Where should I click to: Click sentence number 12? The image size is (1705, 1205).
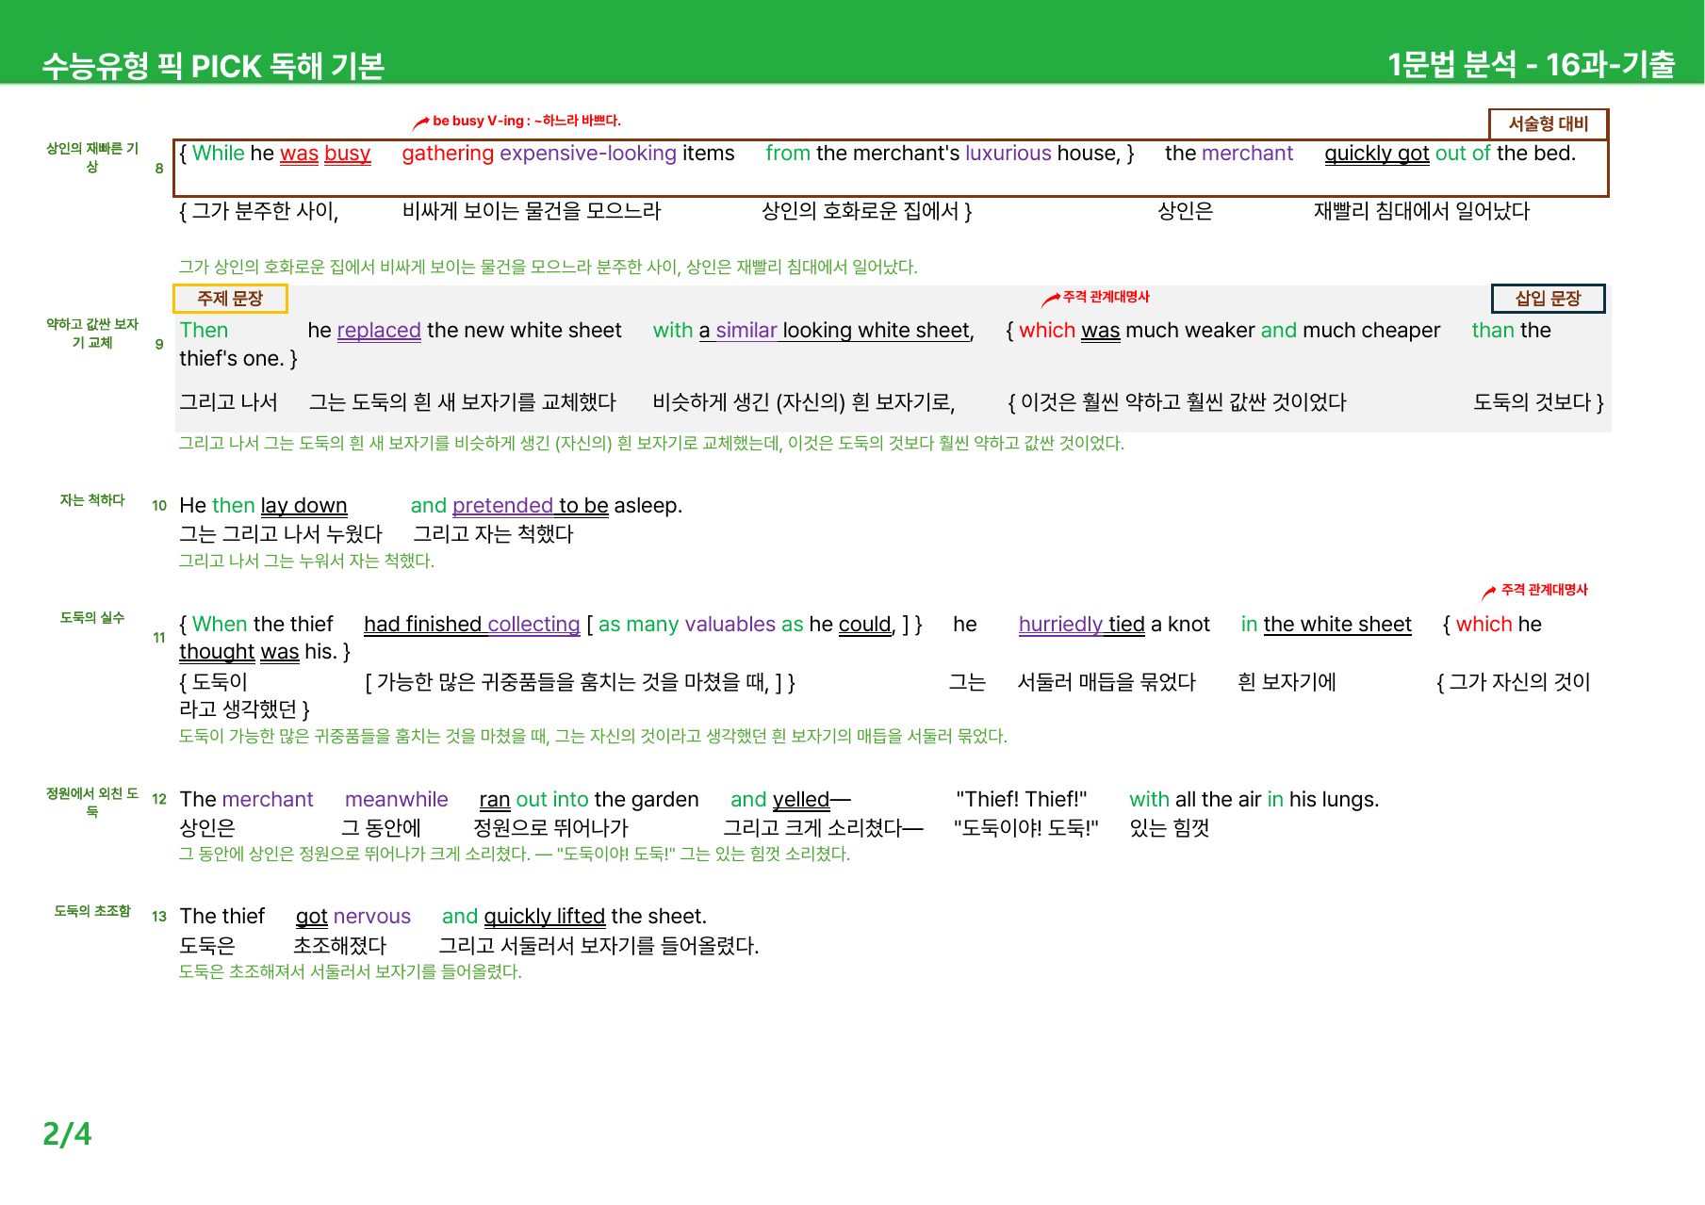(159, 800)
